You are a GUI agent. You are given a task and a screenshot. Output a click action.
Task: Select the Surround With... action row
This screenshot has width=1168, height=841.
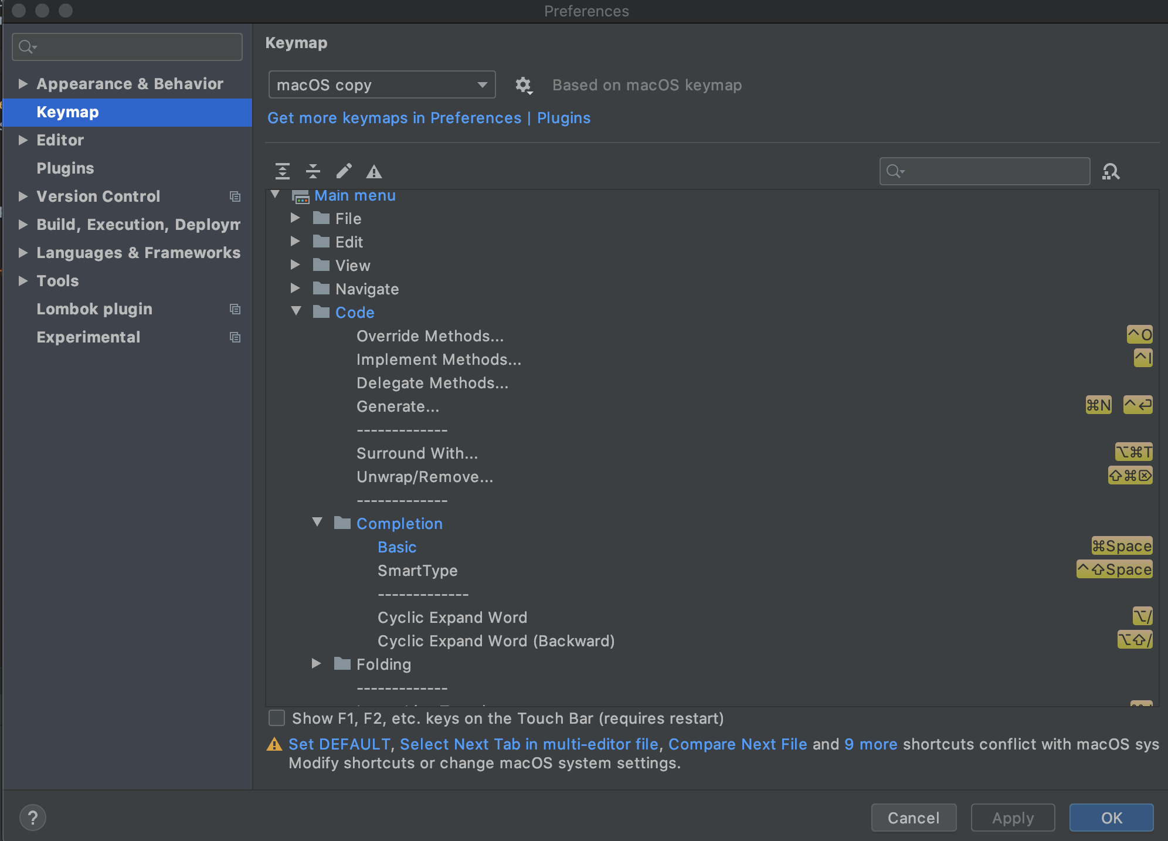[417, 453]
